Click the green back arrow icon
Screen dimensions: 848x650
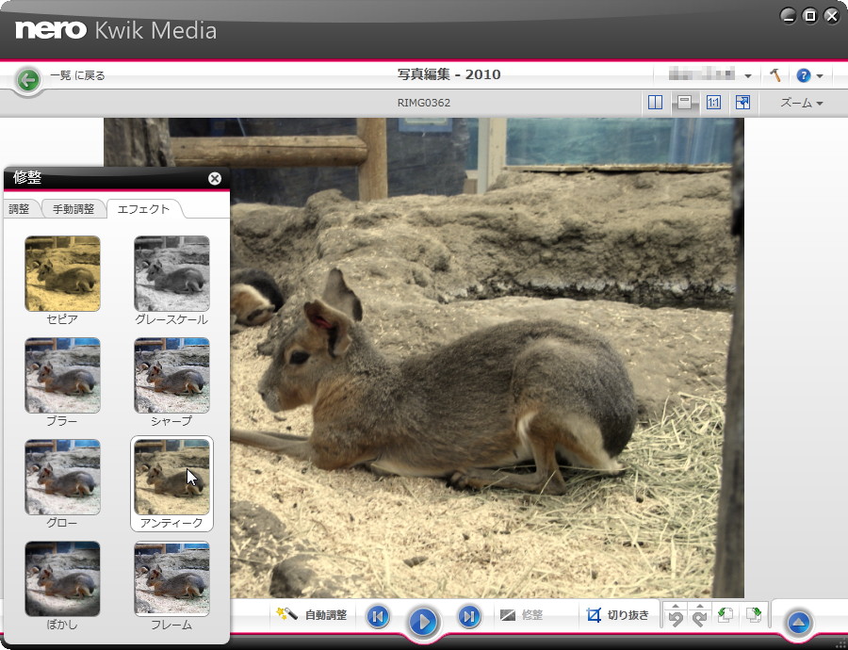[28, 79]
